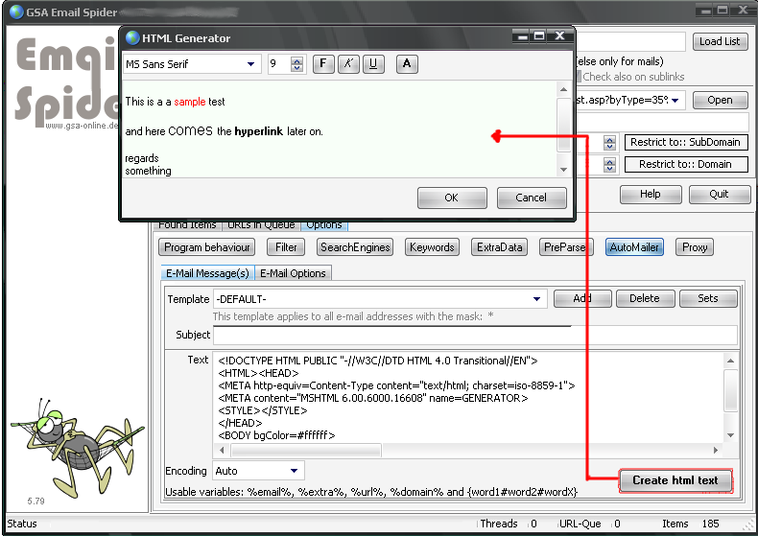758x536 pixels.
Task: Open font color picker (A button)
Action: 406,64
